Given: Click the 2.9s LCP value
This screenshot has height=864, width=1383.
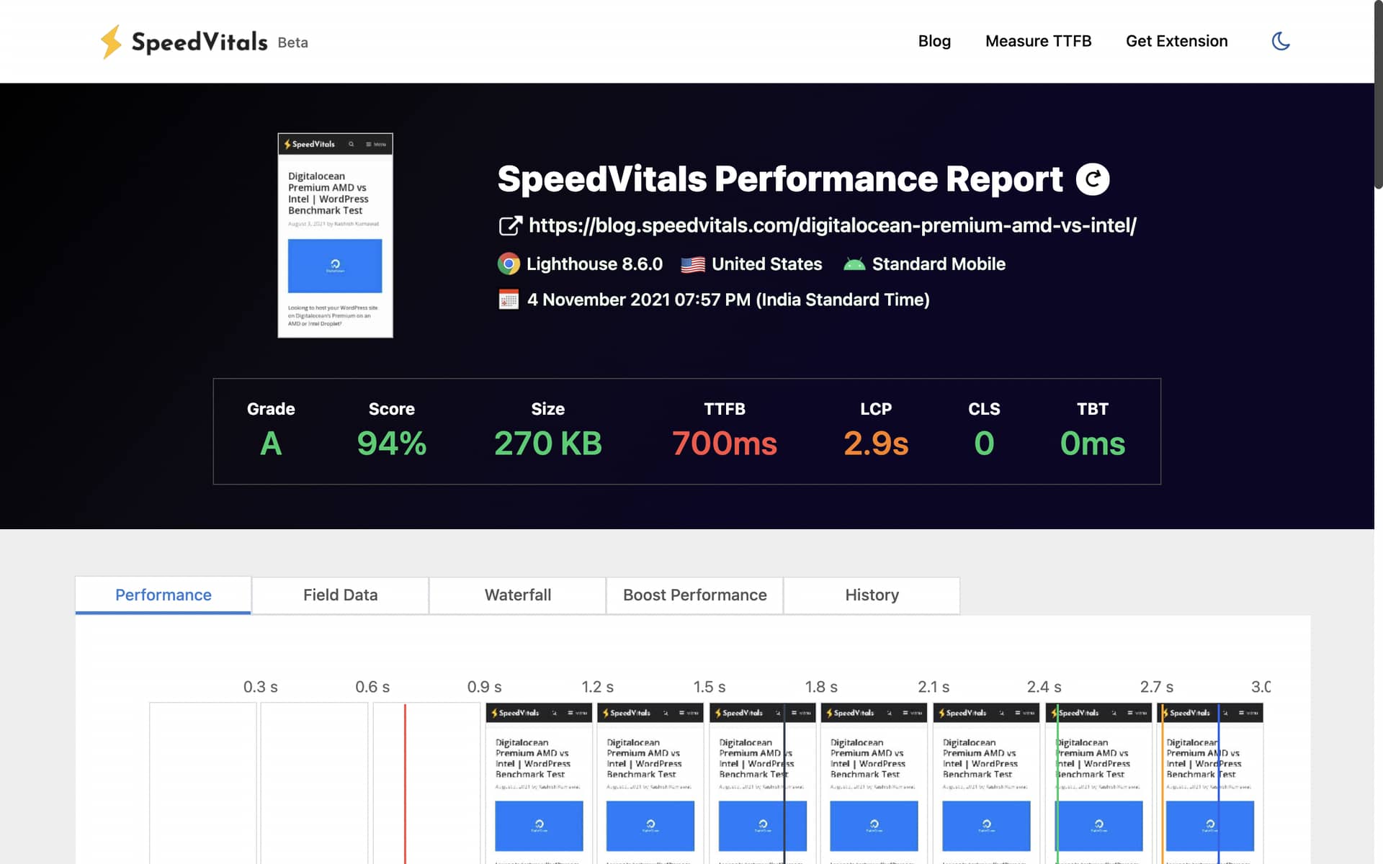Looking at the screenshot, I should [x=876, y=444].
